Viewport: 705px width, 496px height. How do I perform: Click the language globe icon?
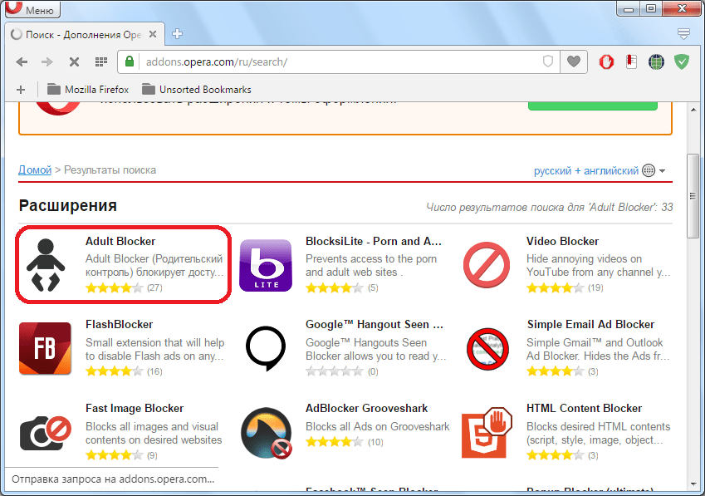click(649, 170)
